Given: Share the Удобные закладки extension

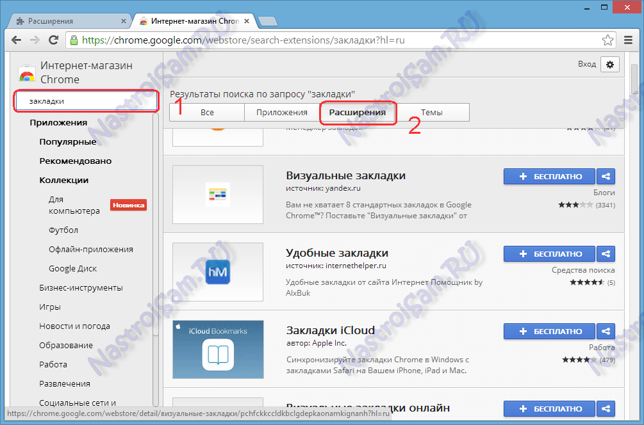Looking at the screenshot, I should tap(606, 254).
